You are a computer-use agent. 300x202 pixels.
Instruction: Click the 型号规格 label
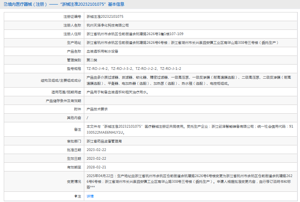pos(74,69)
